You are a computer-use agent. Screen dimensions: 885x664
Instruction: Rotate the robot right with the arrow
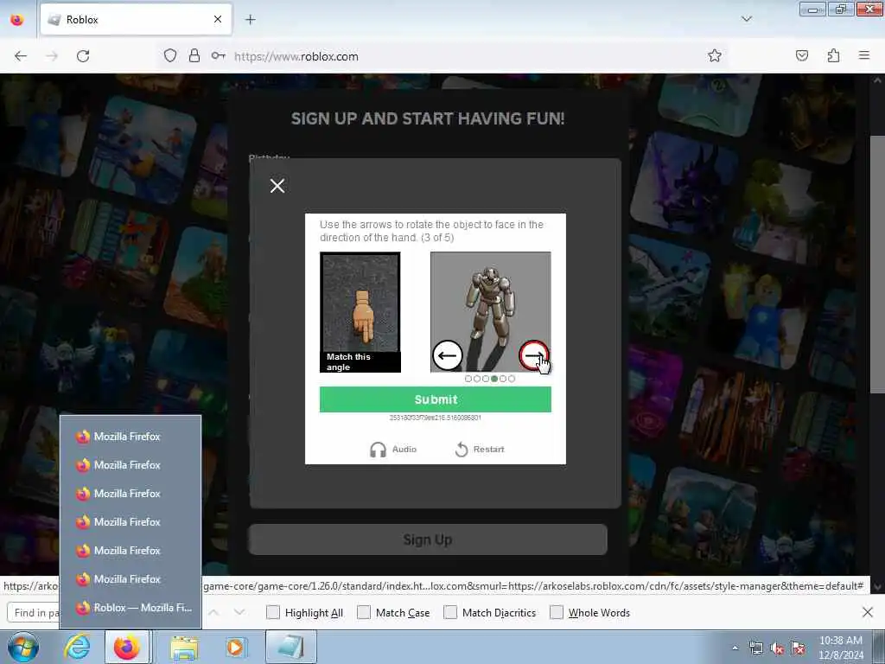(x=533, y=355)
